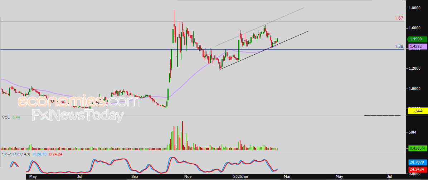This screenshot has height=180, width=428.
Task: Open the economies.com watermark link
Action: [x=78, y=102]
